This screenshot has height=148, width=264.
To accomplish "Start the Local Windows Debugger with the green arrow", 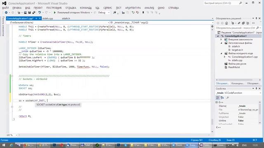I will point(54,13).
